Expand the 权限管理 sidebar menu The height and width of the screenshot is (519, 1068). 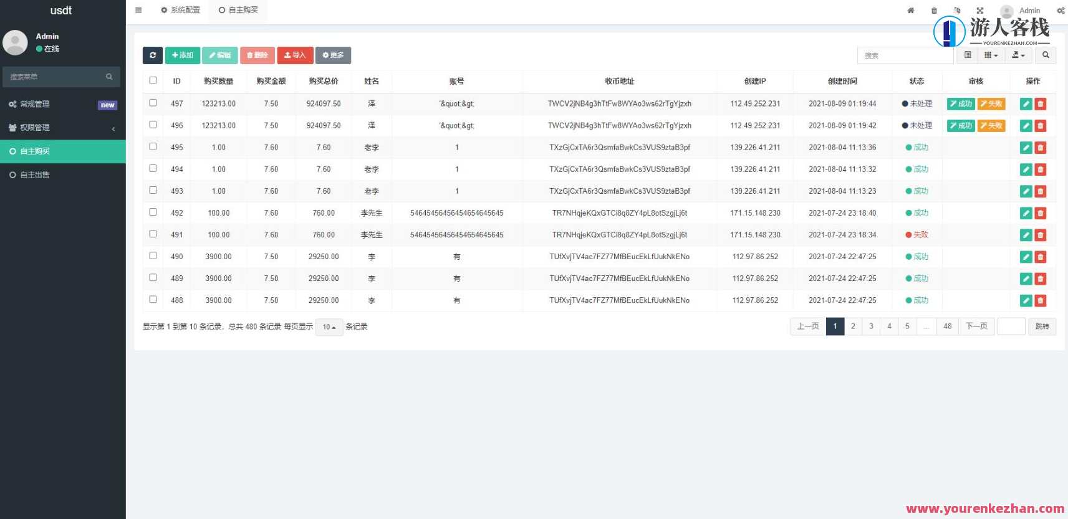pyautogui.click(x=62, y=128)
